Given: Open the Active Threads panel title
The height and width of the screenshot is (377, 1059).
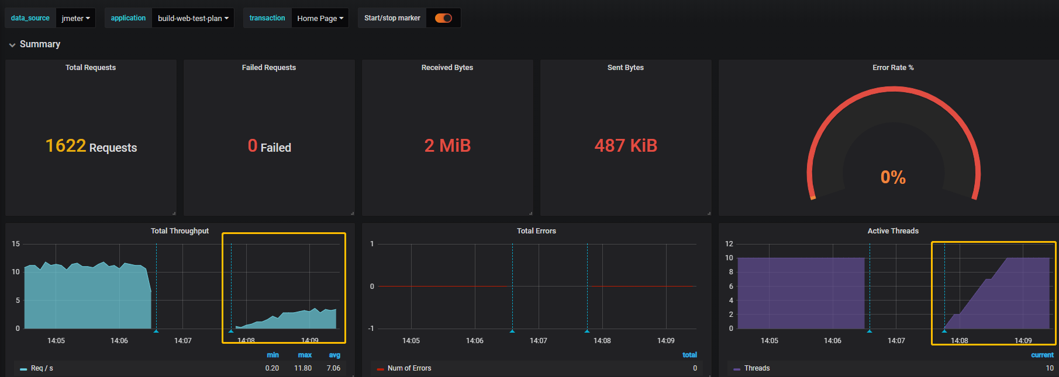Looking at the screenshot, I should [893, 231].
